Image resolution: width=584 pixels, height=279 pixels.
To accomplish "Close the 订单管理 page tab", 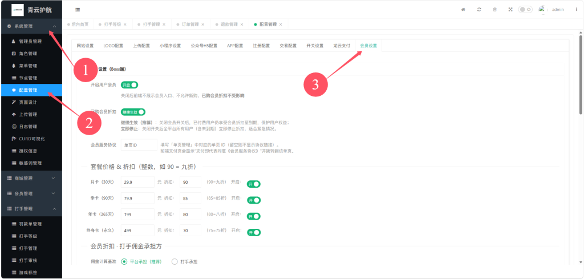I will [x=203, y=25].
